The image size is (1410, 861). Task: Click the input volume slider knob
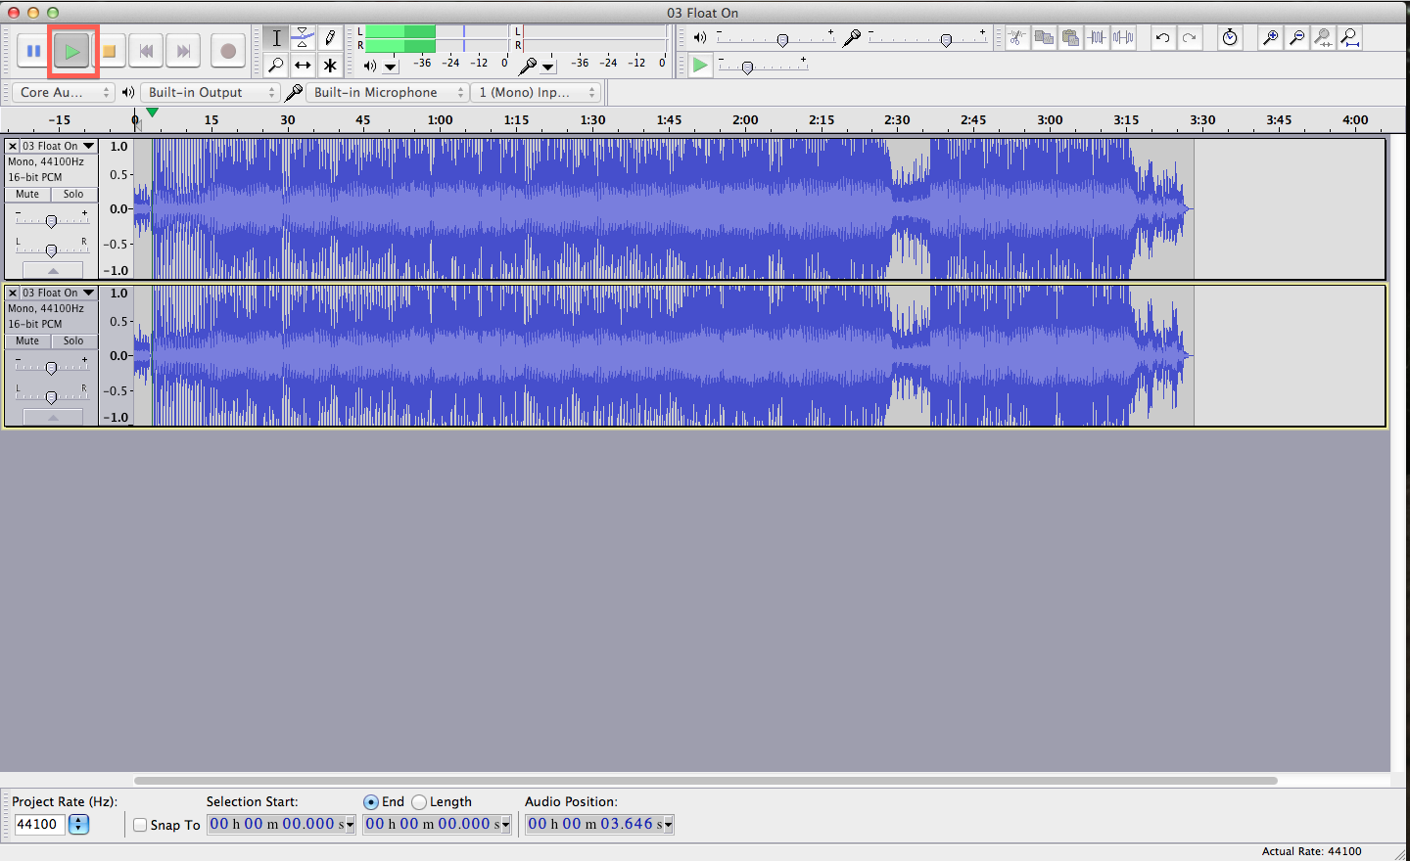946,40
